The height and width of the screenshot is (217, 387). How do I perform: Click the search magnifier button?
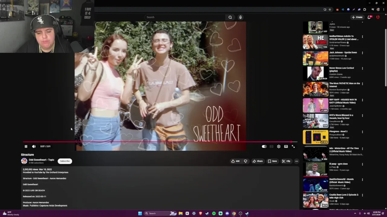[x=230, y=17]
